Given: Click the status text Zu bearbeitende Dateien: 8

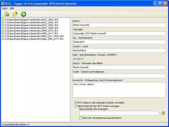Looking at the screenshot, I should [x=15, y=125].
